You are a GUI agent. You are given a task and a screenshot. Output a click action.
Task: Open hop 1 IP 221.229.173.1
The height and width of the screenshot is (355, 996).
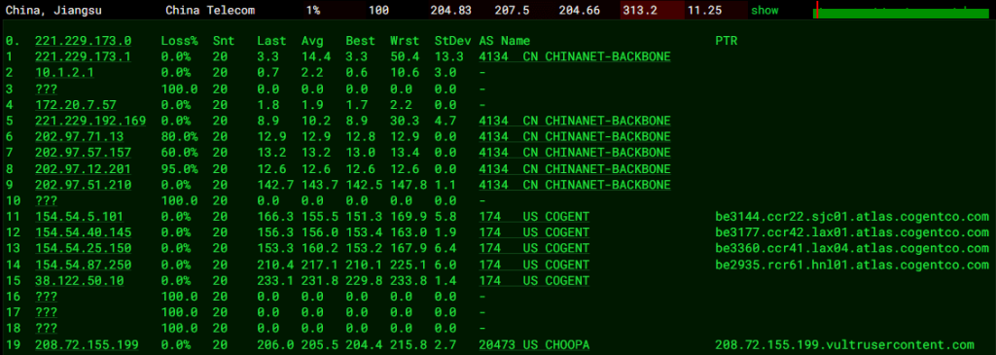[84, 56]
